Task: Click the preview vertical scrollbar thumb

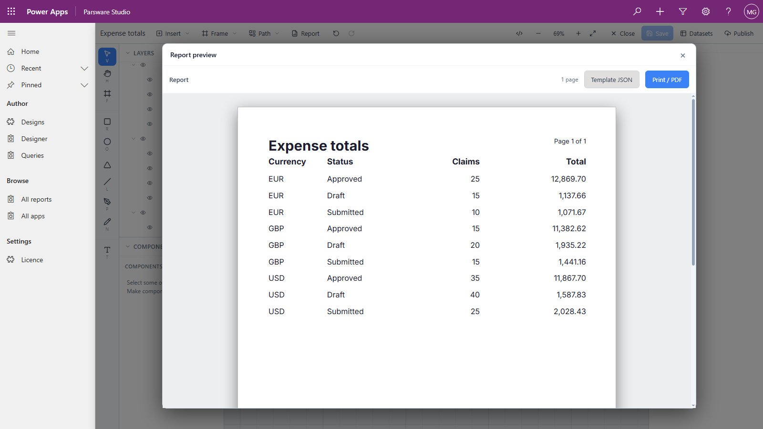Action: (693, 182)
